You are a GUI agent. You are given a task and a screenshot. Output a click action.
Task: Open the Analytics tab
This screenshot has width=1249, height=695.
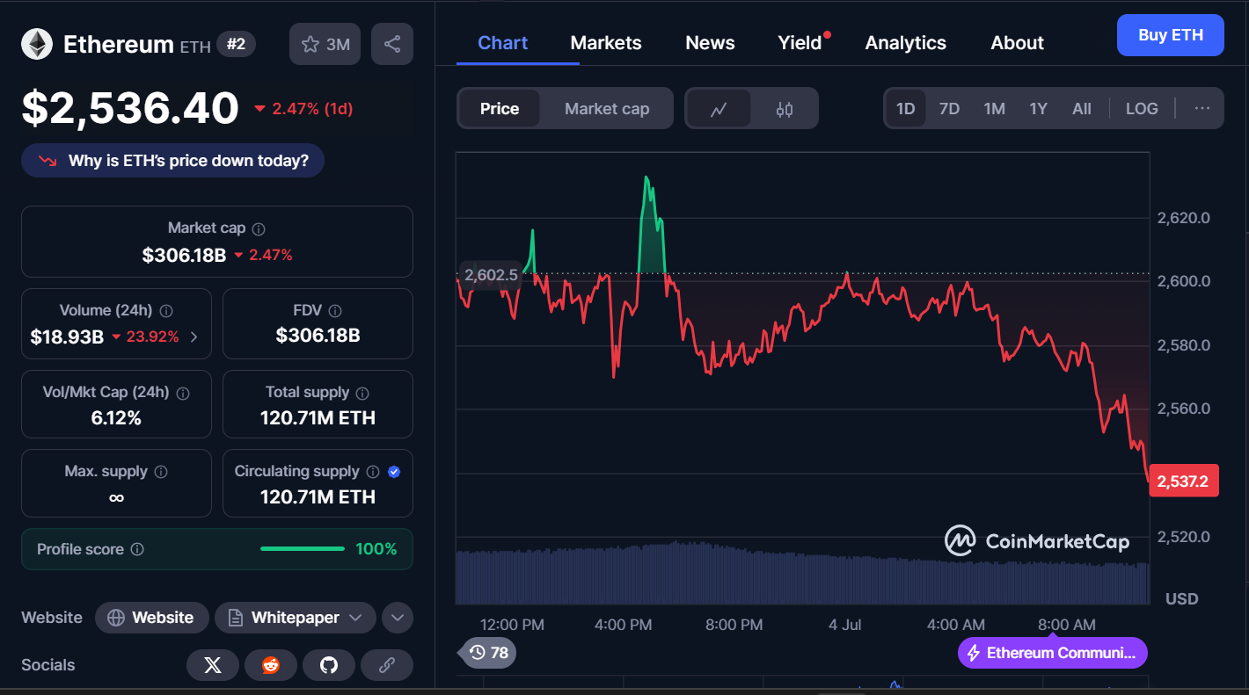tap(906, 43)
